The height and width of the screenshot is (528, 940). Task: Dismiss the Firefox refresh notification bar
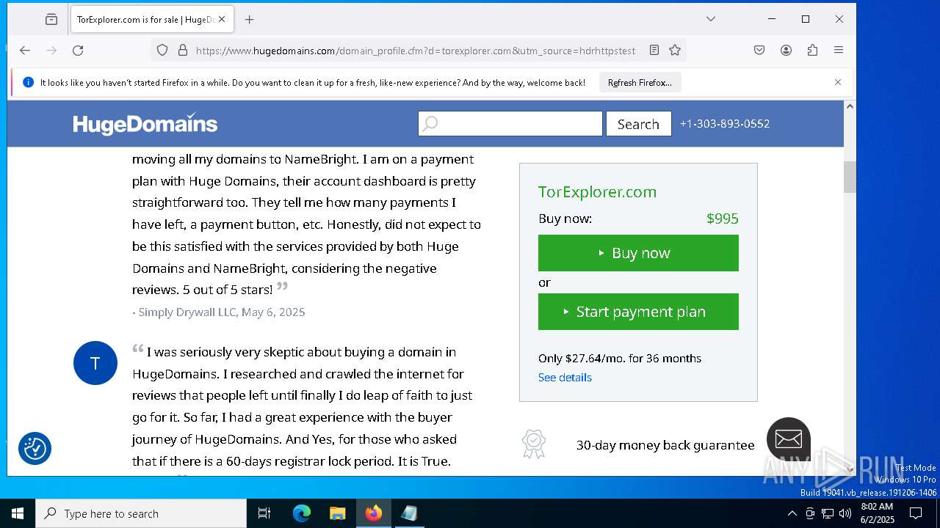tap(838, 82)
